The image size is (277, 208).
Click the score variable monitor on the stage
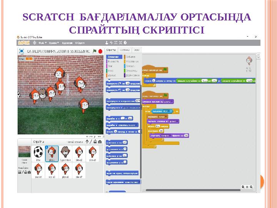[26, 59]
